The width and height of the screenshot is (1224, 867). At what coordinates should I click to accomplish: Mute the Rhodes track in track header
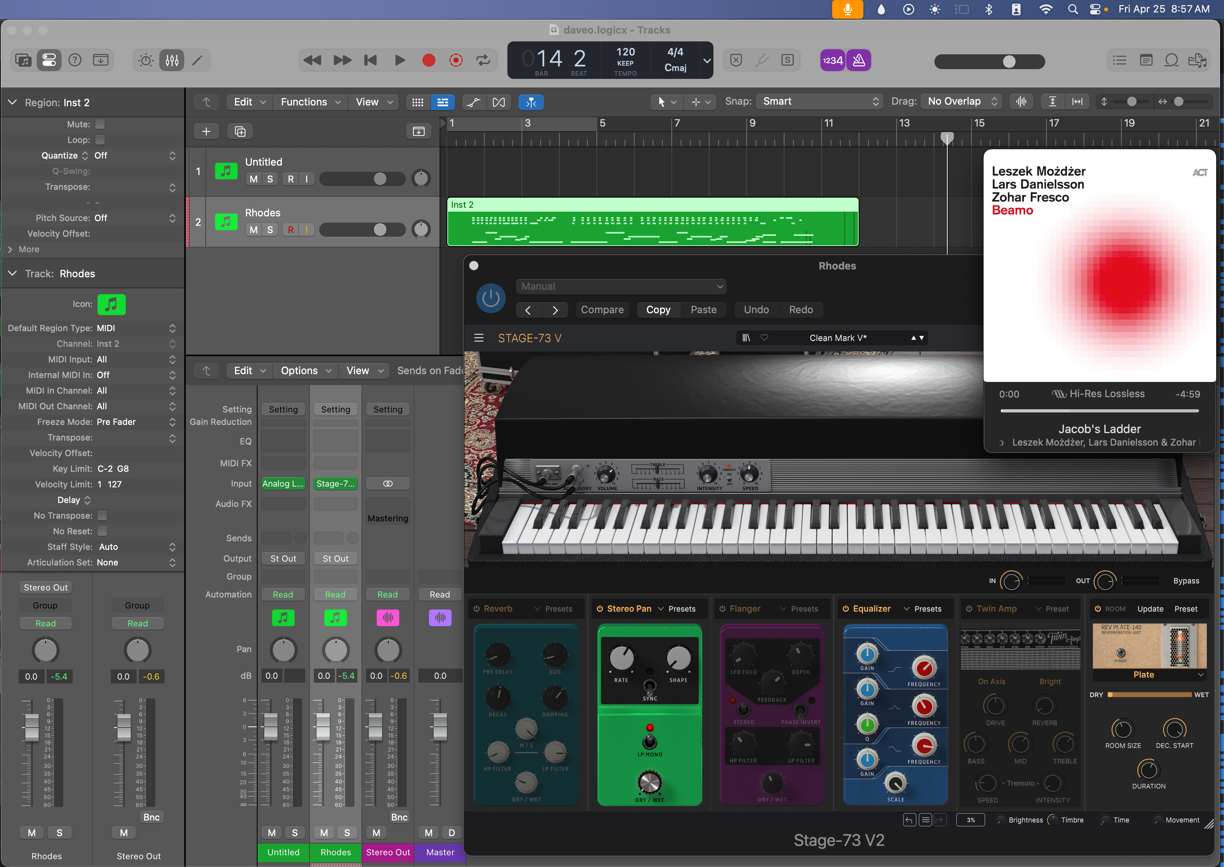[x=253, y=230]
